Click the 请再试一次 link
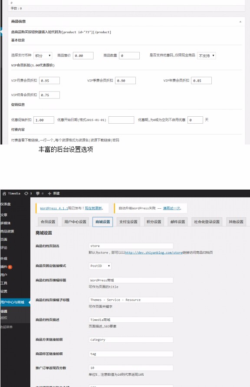 (x=171, y=208)
